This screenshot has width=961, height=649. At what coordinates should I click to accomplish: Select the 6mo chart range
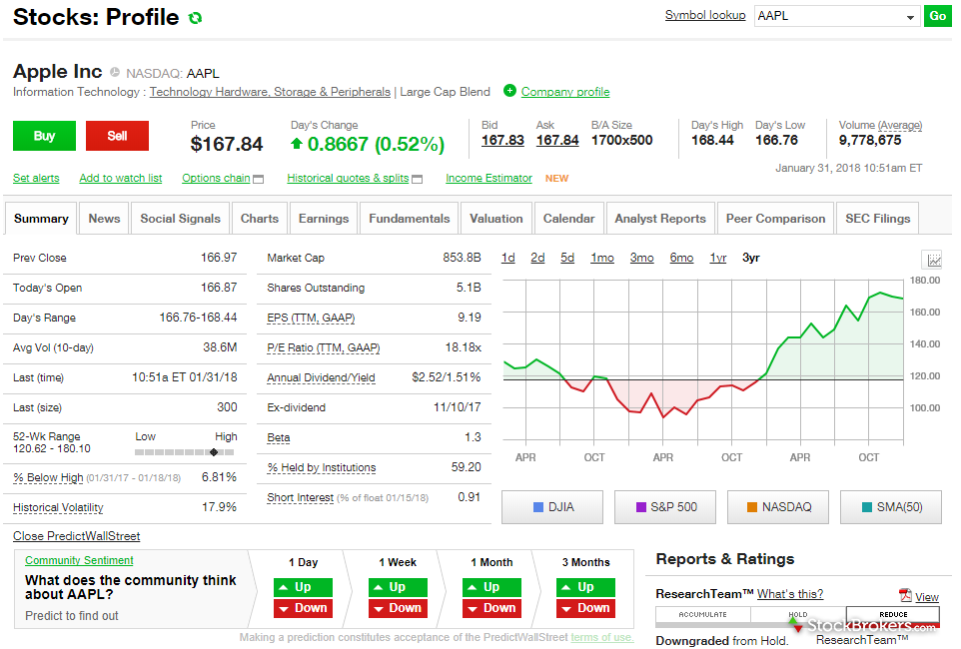(x=681, y=258)
